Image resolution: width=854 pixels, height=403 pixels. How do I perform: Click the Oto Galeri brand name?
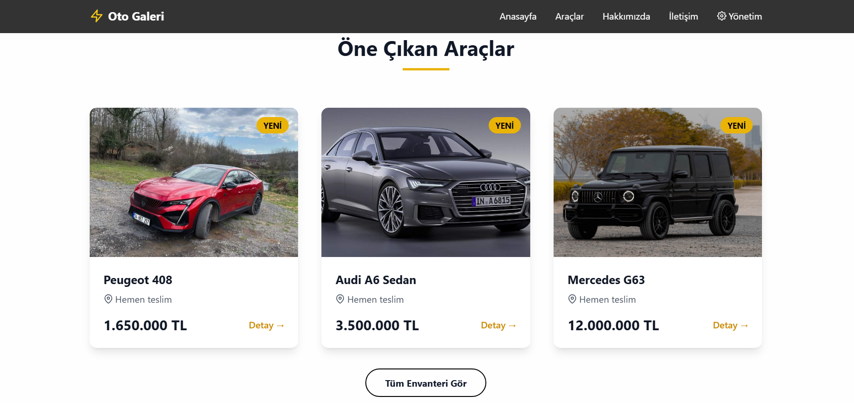pos(136,16)
